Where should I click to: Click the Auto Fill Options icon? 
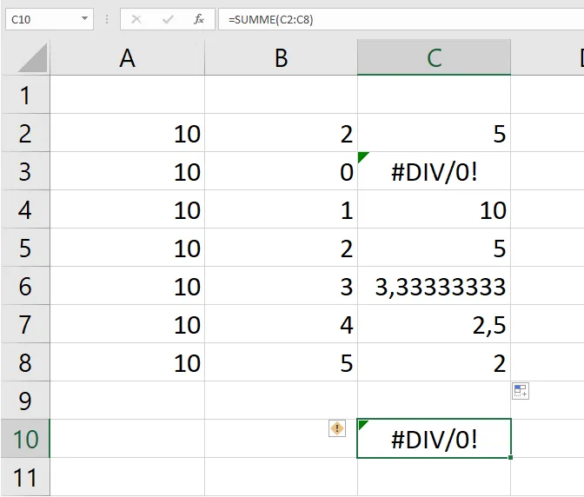[x=521, y=391]
